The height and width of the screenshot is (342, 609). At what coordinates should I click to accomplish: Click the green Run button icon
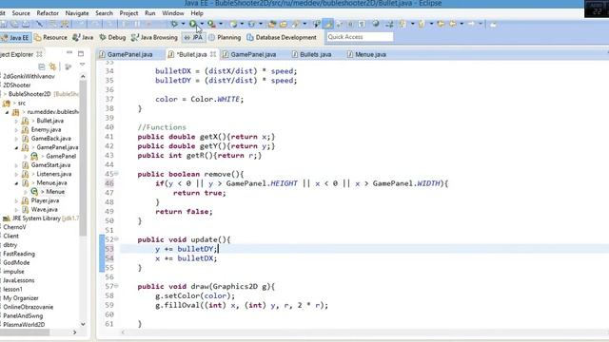point(192,24)
